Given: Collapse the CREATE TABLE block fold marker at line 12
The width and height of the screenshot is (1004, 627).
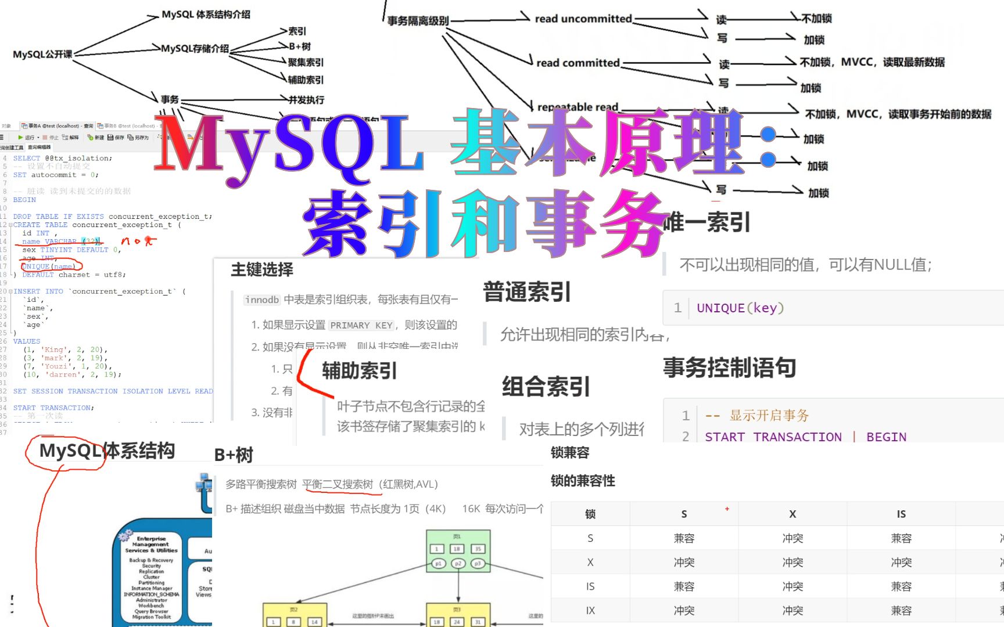Looking at the screenshot, I should [9, 225].
